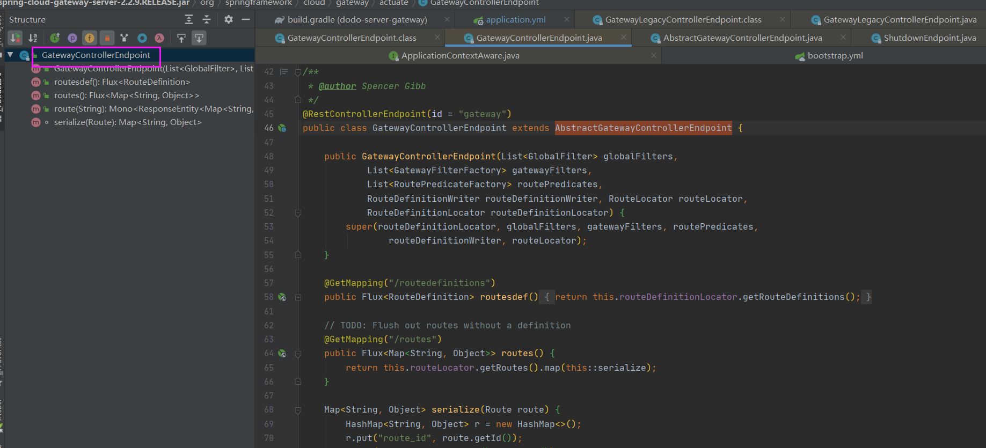Click the TODO comment on line 62
This screenshot has width=986, height=448.
click(447, 325)
